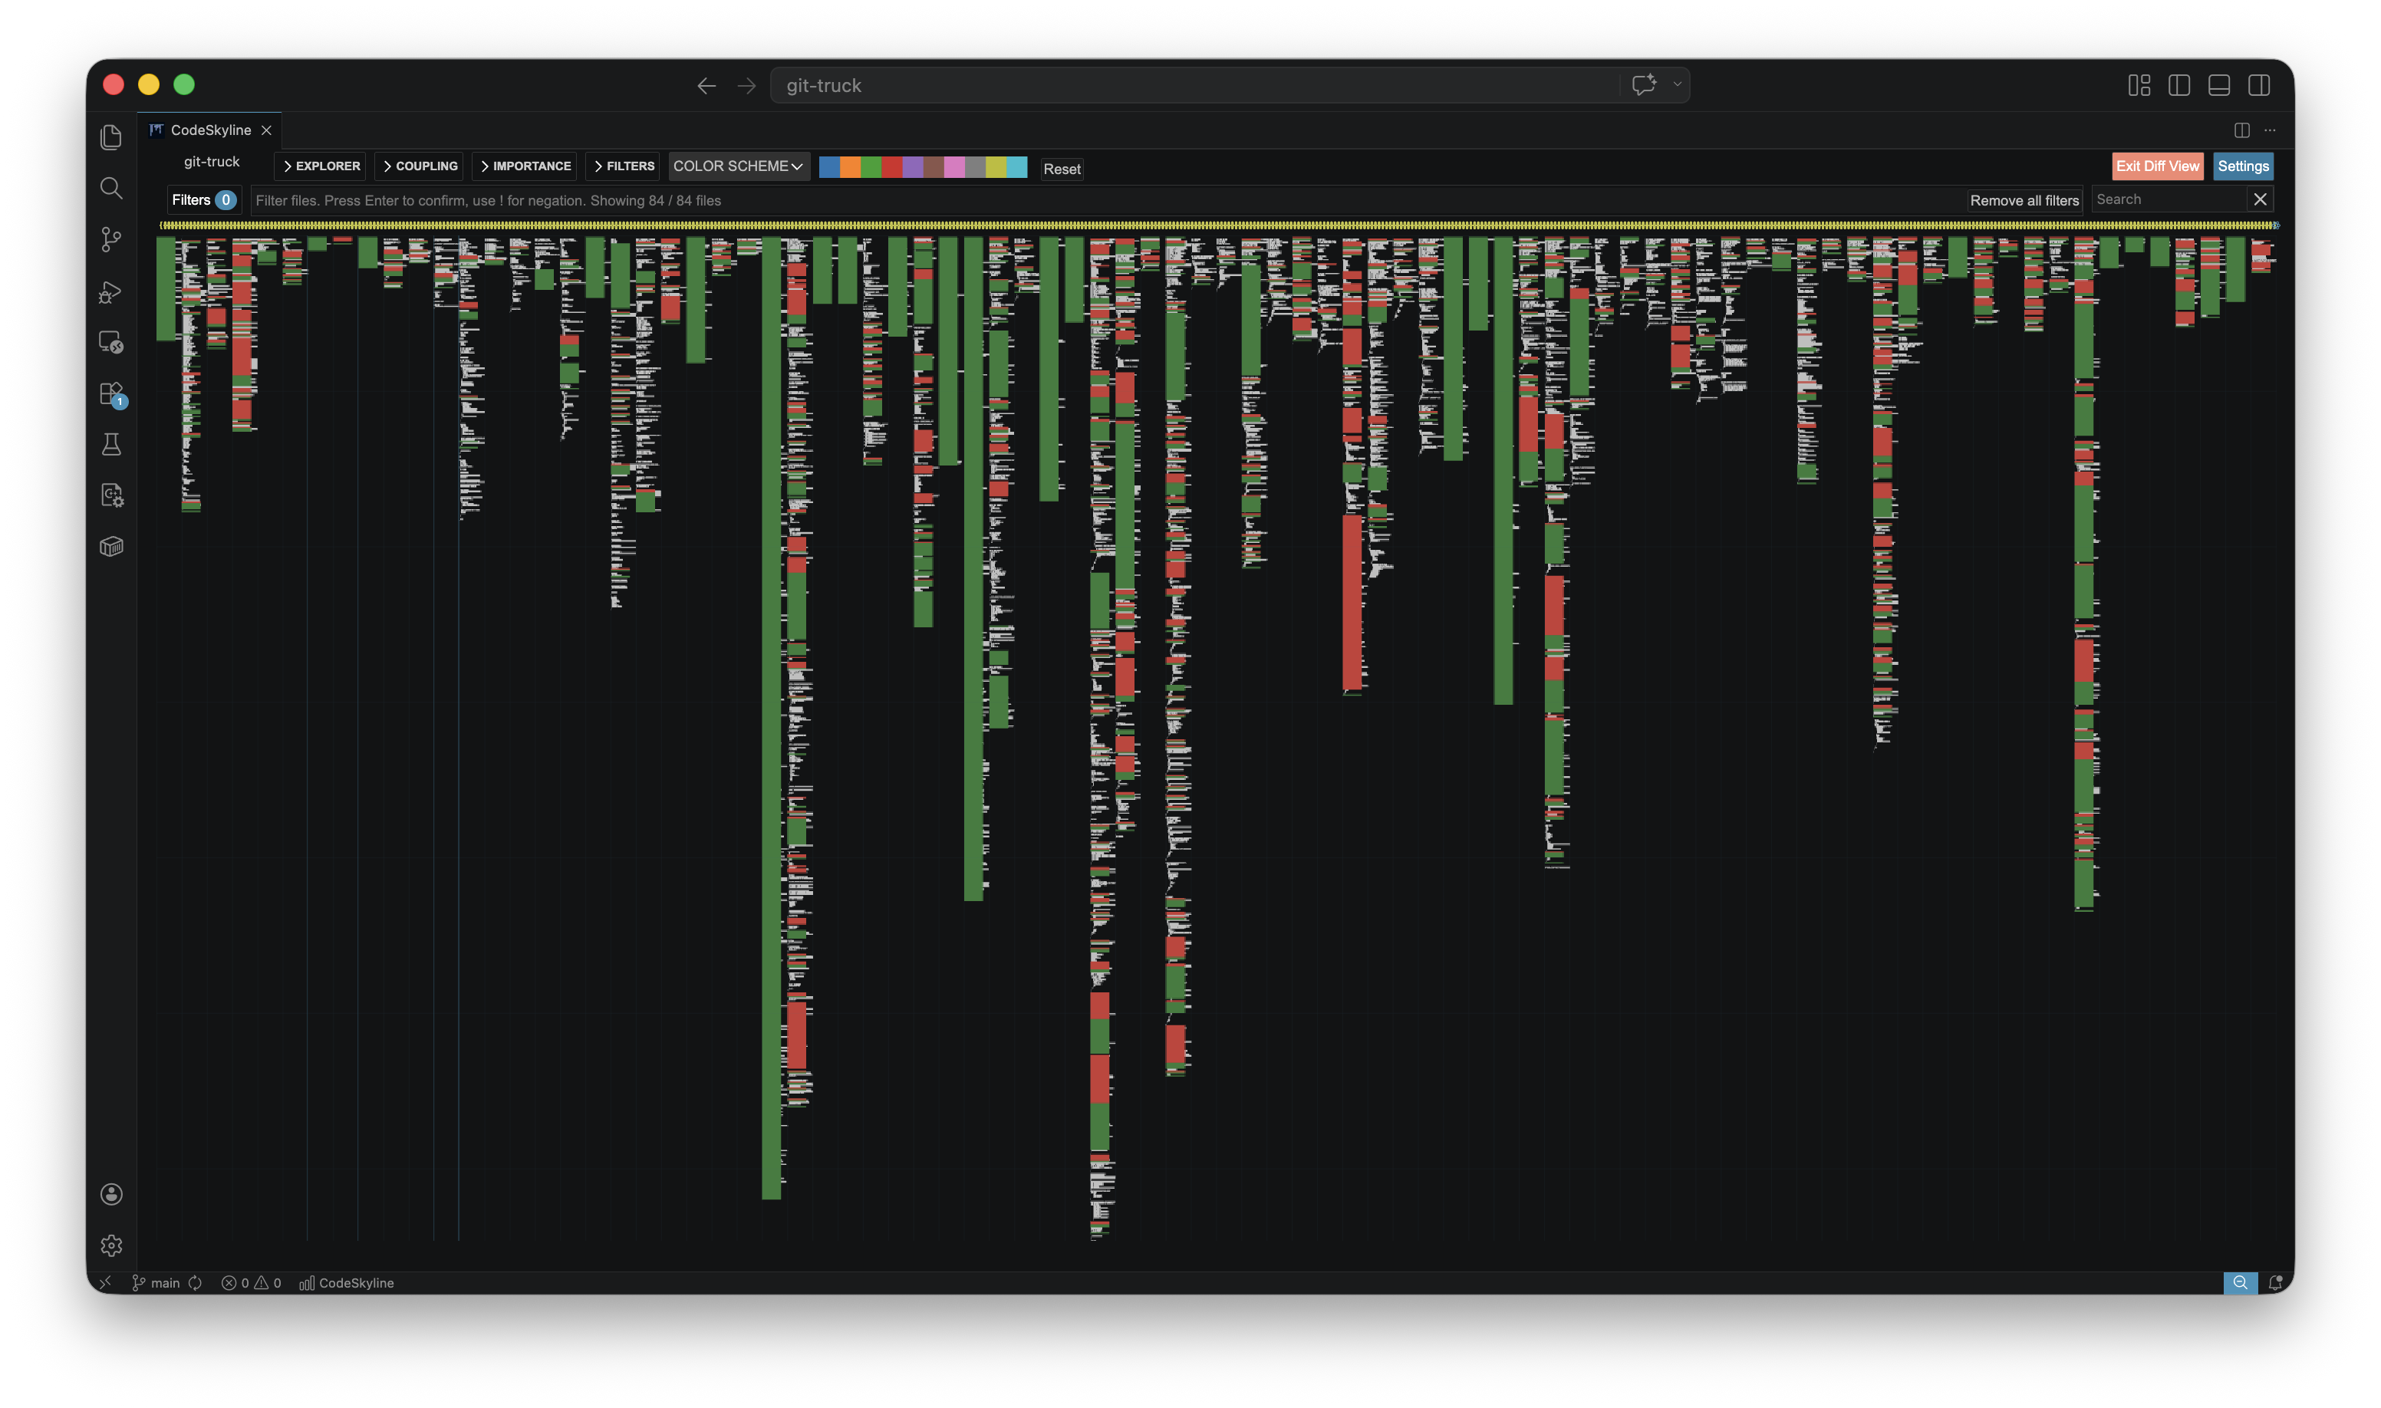Expand the IMPORTANCE section
The height and width of the screenshot is (1408, 2381).
525,166
